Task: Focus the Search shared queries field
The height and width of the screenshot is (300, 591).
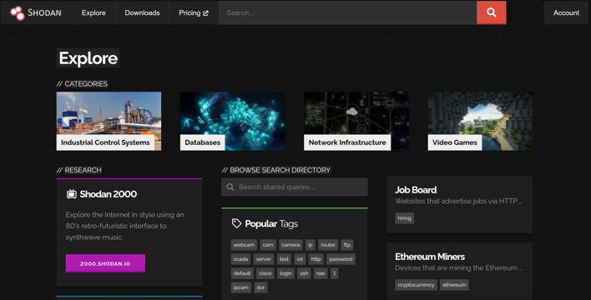Action: pos(295,187)
